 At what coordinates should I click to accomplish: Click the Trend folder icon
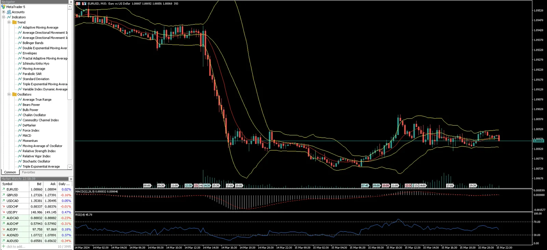point(14,22)
